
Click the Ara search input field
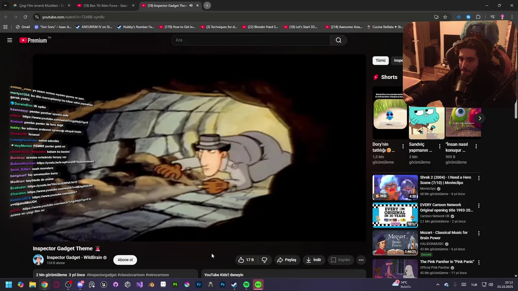251,40
